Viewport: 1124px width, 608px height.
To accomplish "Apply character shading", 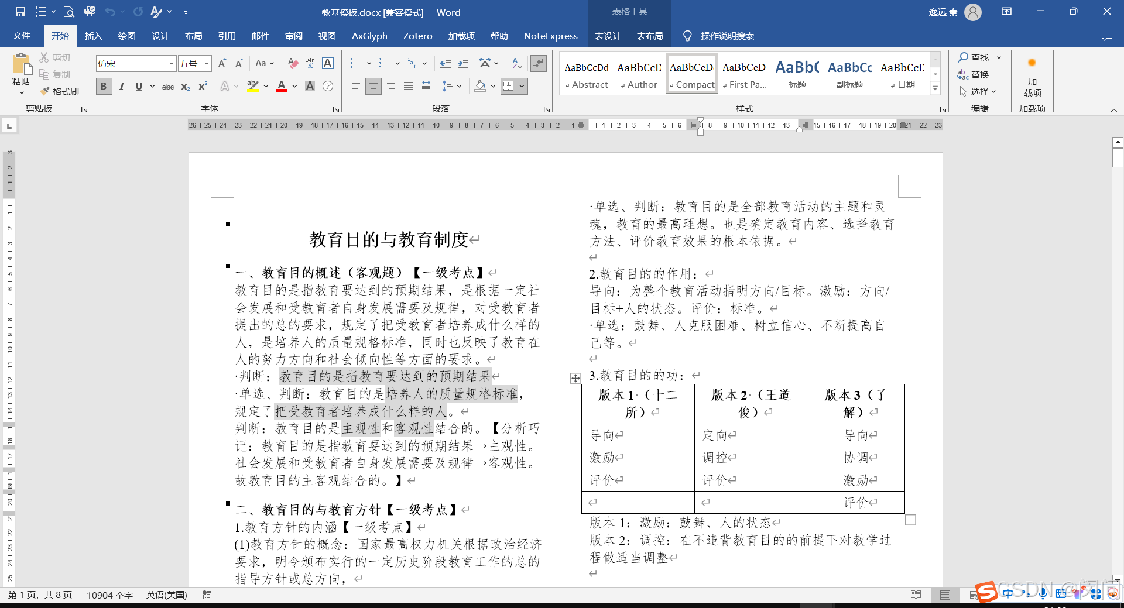I will click(310, 87).
